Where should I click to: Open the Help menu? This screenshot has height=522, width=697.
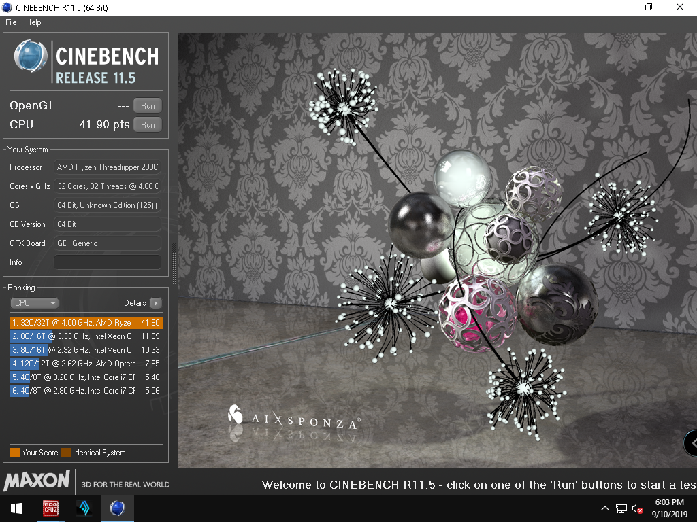[33, 22]
